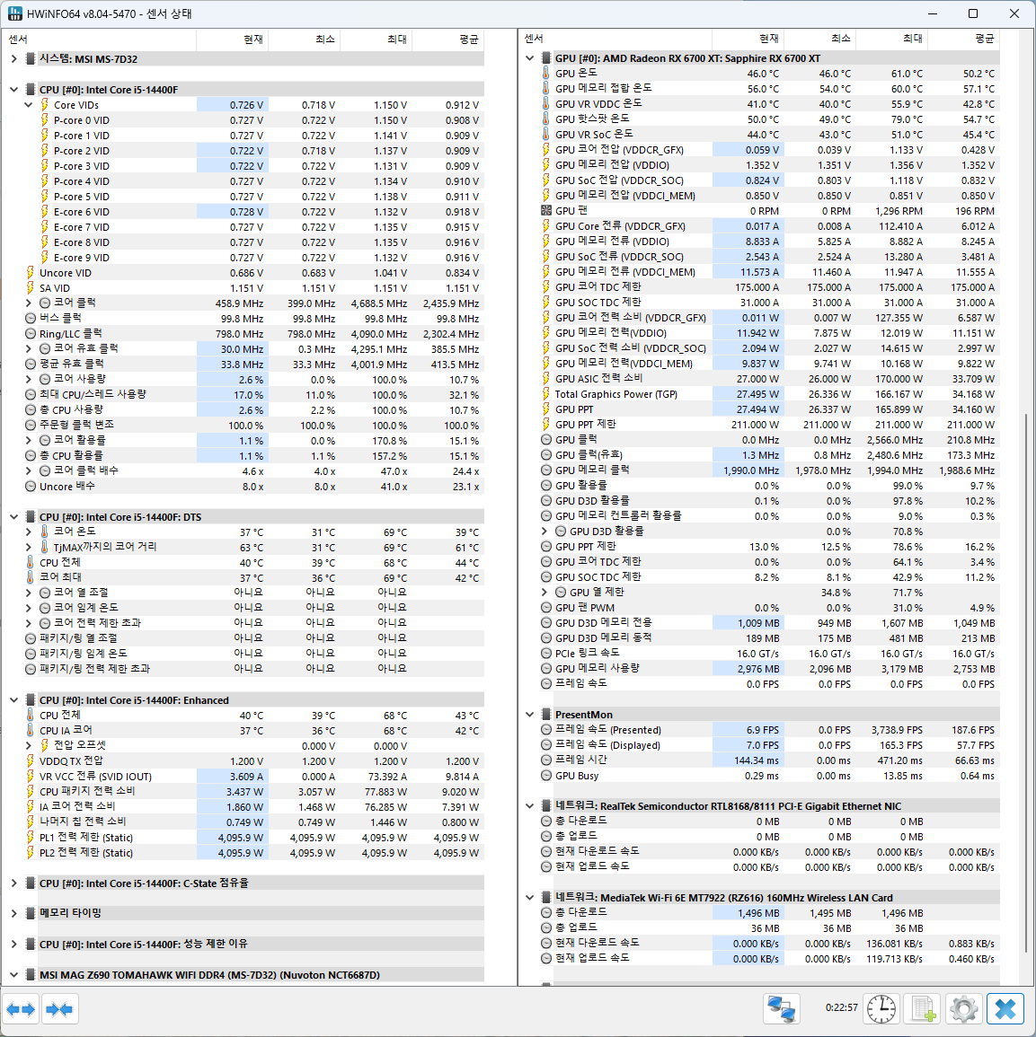The width and height of the screenshot is (1036, 1037).
Task: Click the circle icon beside GPU Busy
Action: point(546,775)
